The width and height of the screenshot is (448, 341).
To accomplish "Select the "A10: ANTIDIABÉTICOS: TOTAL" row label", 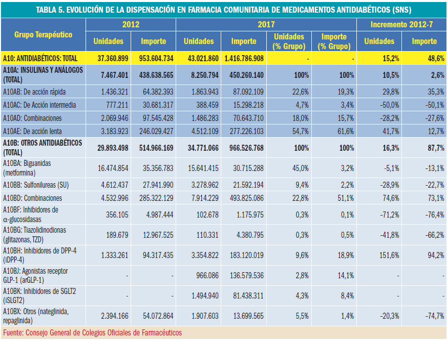I will pos(38,58).
